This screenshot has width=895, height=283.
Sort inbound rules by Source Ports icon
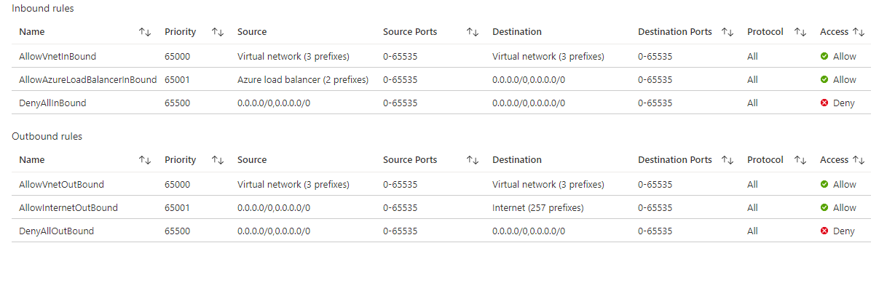(472, 32)
